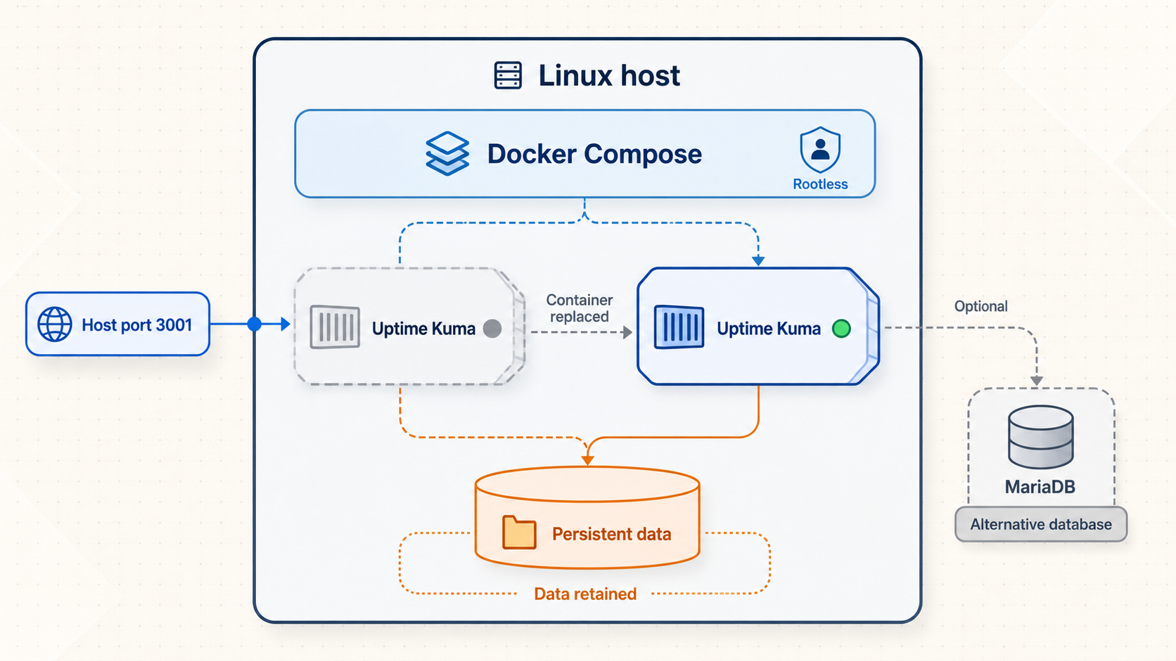Select the Alternative database label
The width and height of the screenshot is (1176, 661).
(1041, 524)
